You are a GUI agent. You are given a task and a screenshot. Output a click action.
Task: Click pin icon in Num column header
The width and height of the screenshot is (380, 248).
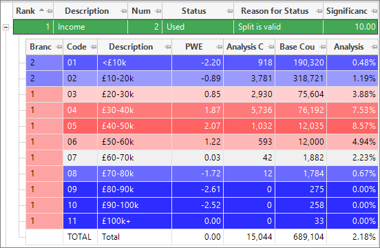(158, 11)
